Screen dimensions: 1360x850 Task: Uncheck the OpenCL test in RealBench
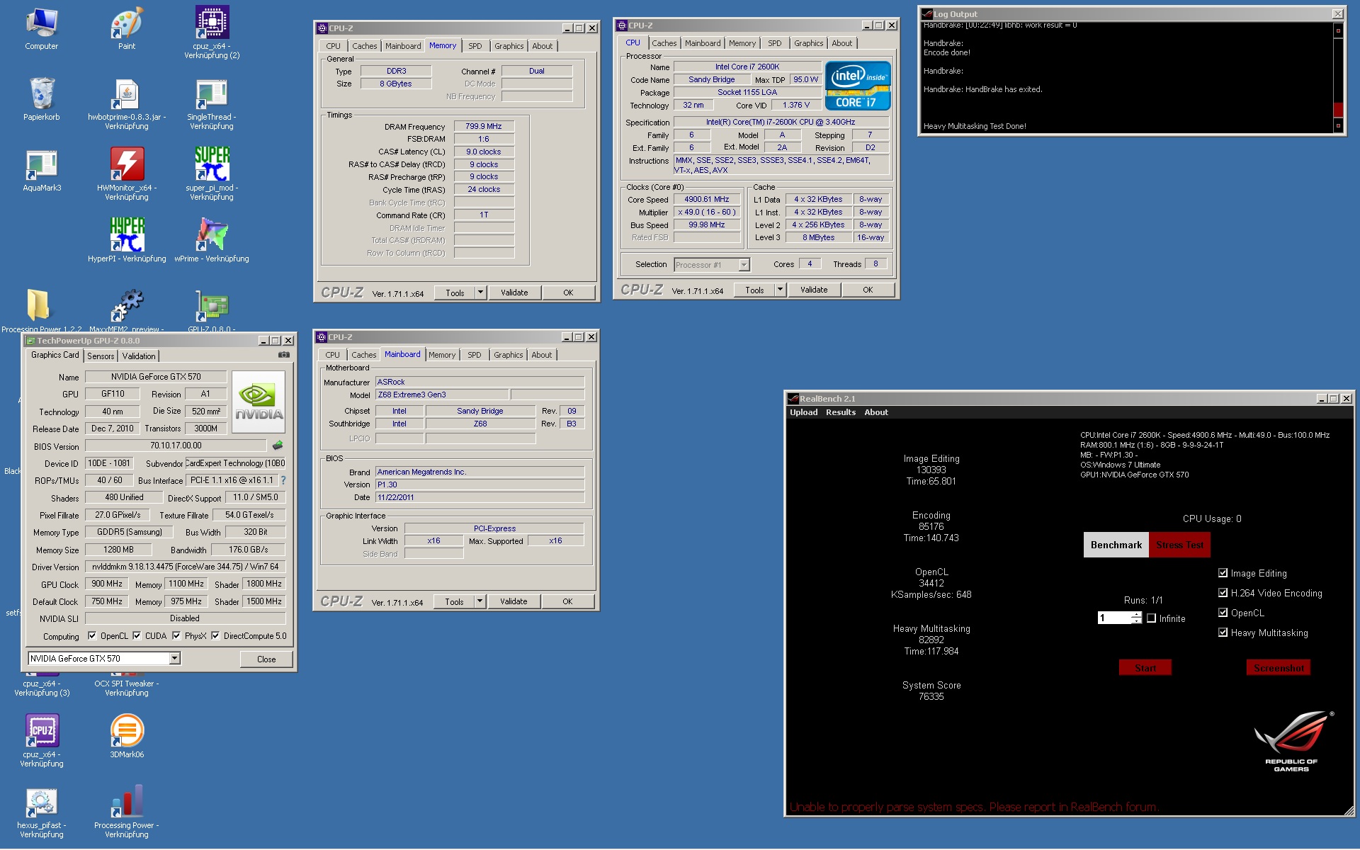point(1223,613)
